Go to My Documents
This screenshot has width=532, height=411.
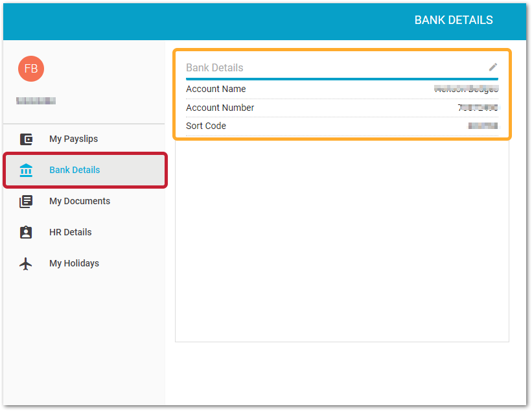(x=79, y=201)
